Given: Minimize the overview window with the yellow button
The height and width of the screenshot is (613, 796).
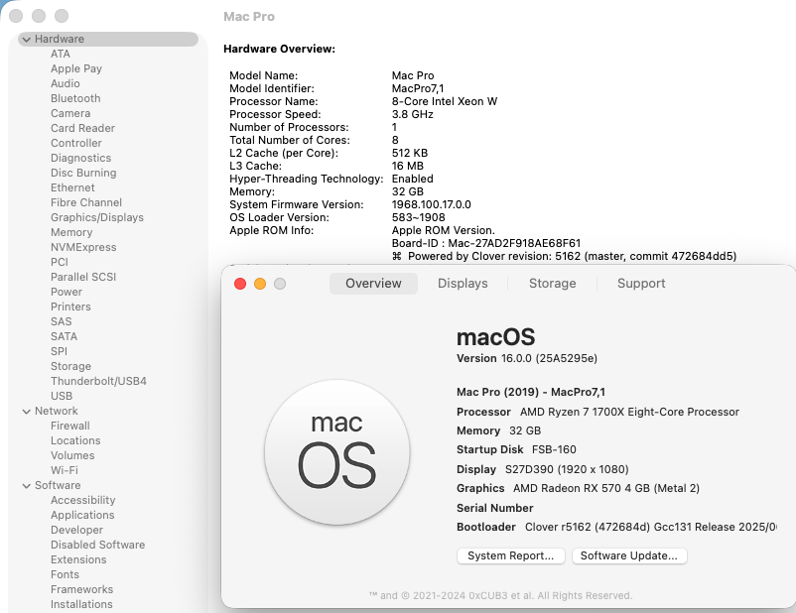Looking at the screenshot, I should [x=260, y=284].
